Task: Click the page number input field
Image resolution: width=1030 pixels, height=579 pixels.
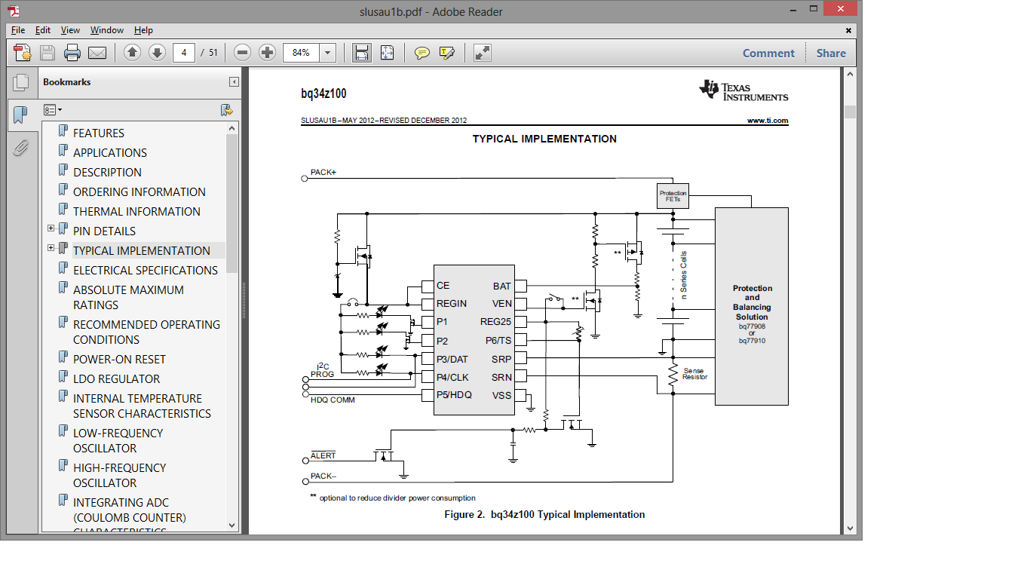Action: (x=184, y=53)
